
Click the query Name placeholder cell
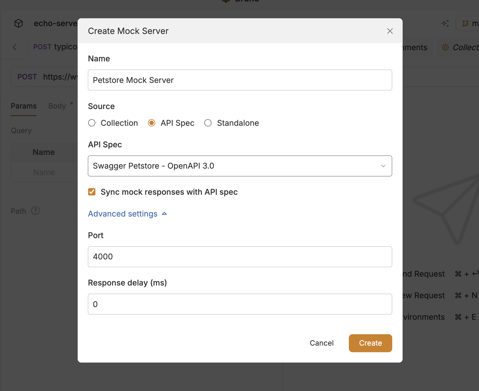point(44,172)
